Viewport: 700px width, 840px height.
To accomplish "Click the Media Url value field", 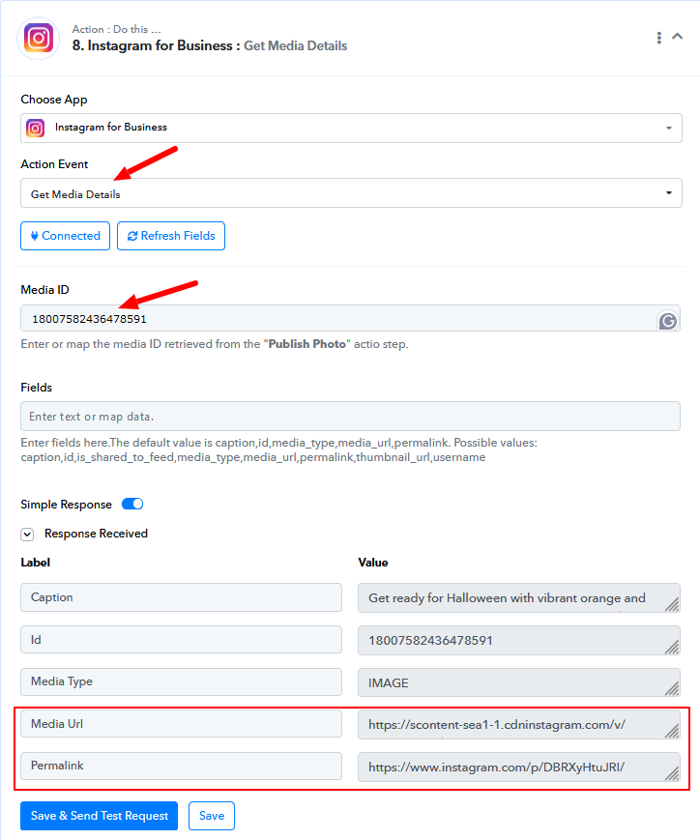I will click(x=519, y=725).
